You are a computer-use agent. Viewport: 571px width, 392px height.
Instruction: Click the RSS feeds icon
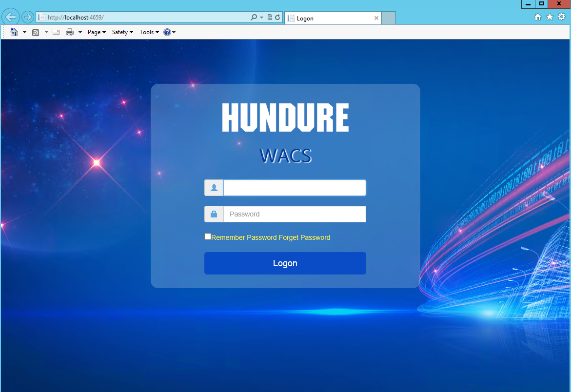click(x=36, y=32)
